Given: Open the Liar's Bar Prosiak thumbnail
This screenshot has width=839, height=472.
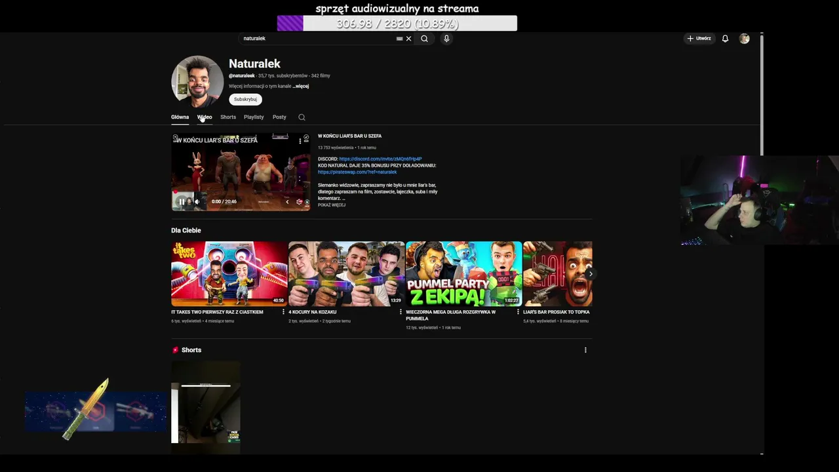Looking at the screenshot, I should tap(558, 274).
